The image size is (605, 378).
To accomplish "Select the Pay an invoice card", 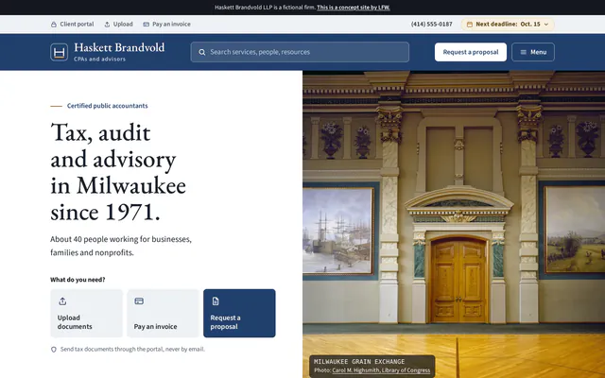I will (163, 313).
